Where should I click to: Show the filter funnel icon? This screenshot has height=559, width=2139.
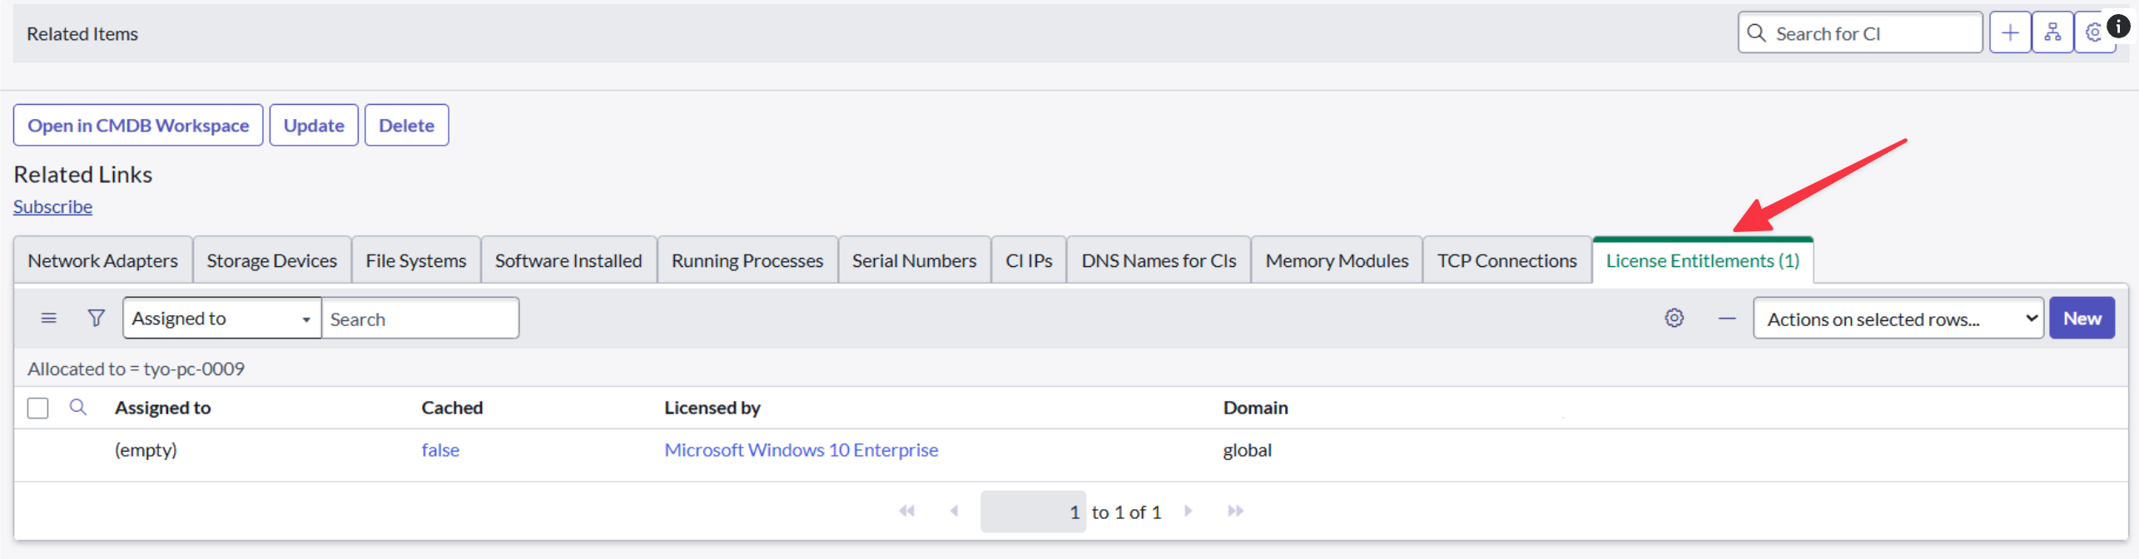pos(97,319)
